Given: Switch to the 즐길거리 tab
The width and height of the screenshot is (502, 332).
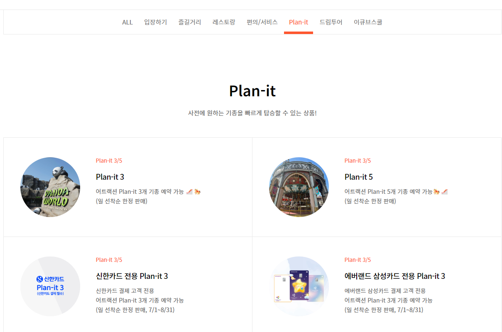Looking at the screenshot, I should [190, 22].
